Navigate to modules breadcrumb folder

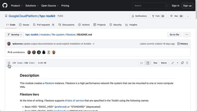point(45,35)
